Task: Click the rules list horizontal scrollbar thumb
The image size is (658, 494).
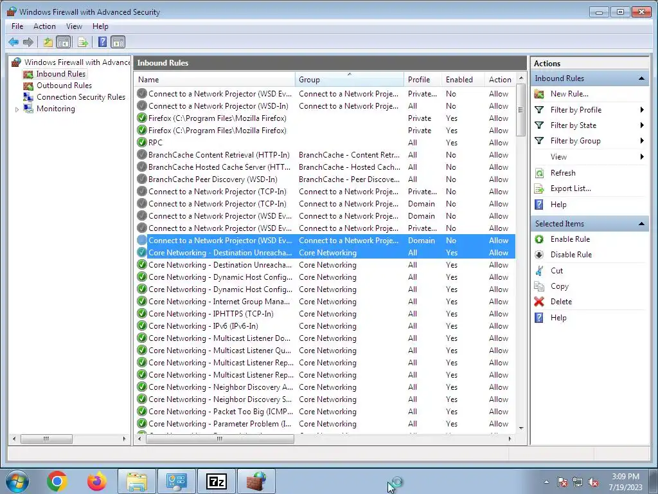Action: point(220,439)
